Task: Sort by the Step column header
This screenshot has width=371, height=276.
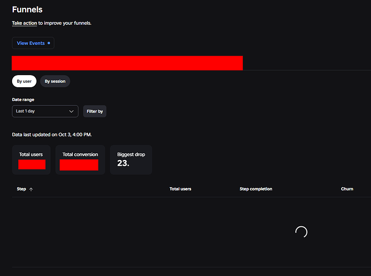Action: [22, 189]
